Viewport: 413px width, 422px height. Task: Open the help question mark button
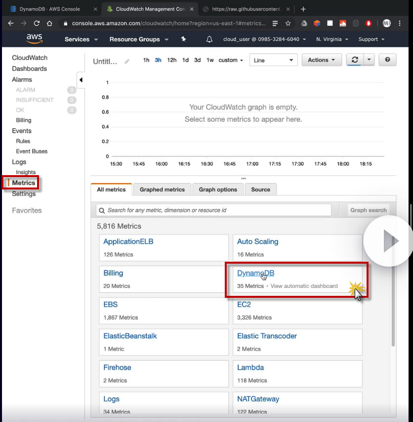(387, 60)
